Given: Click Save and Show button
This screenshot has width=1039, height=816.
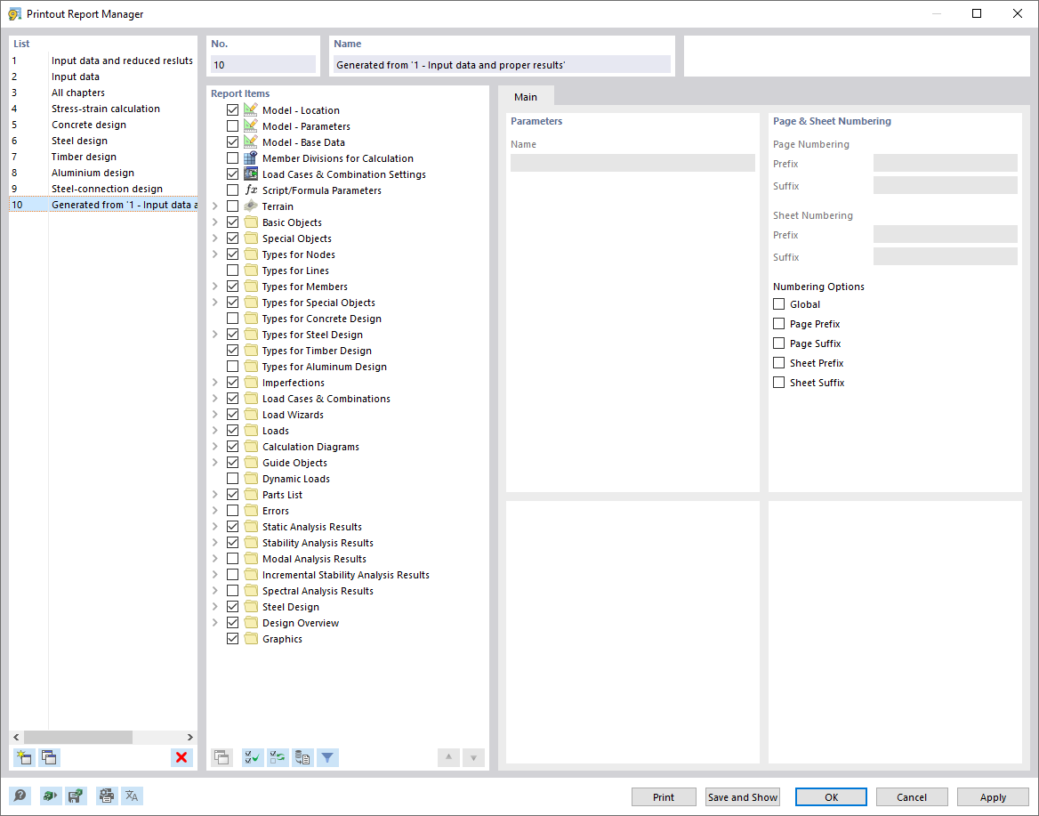Looking at the screenshot, I should (x=742, y=796).
